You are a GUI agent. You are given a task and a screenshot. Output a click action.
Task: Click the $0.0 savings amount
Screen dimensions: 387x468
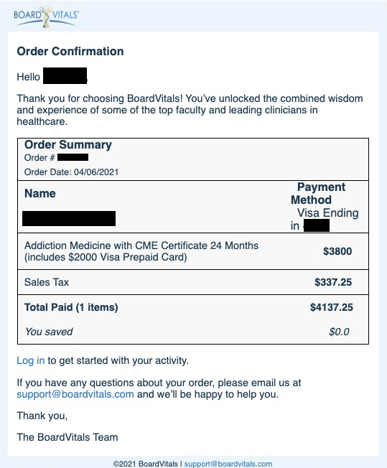coord(339,332)
